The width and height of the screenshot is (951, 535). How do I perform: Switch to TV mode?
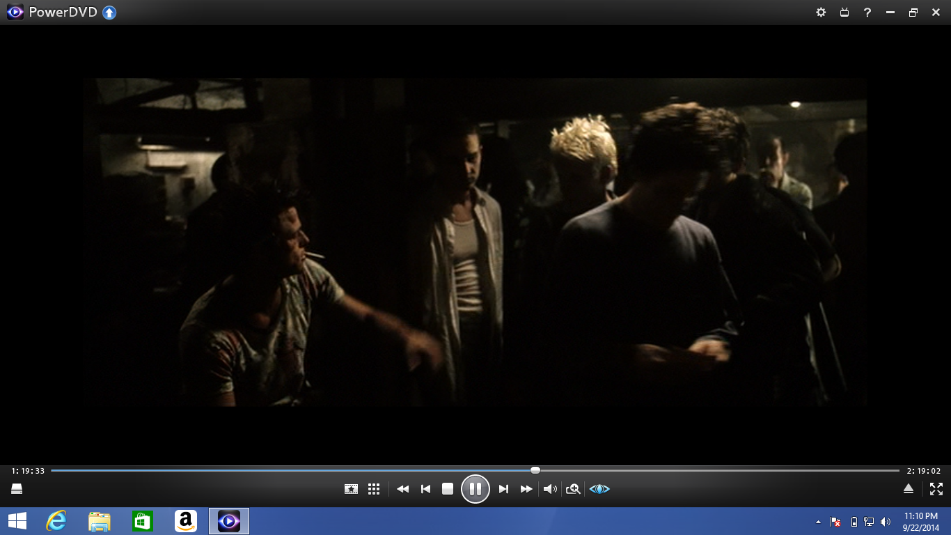(x=844, y=12)
